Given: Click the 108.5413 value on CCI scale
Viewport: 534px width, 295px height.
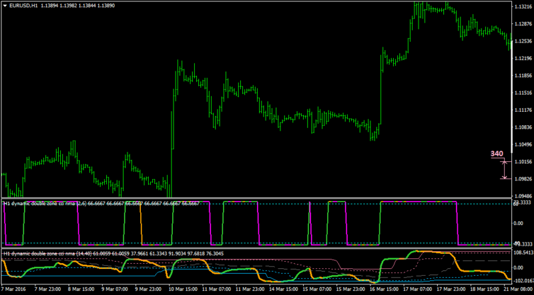Looking at the screenshot, I should coord(523,253).
